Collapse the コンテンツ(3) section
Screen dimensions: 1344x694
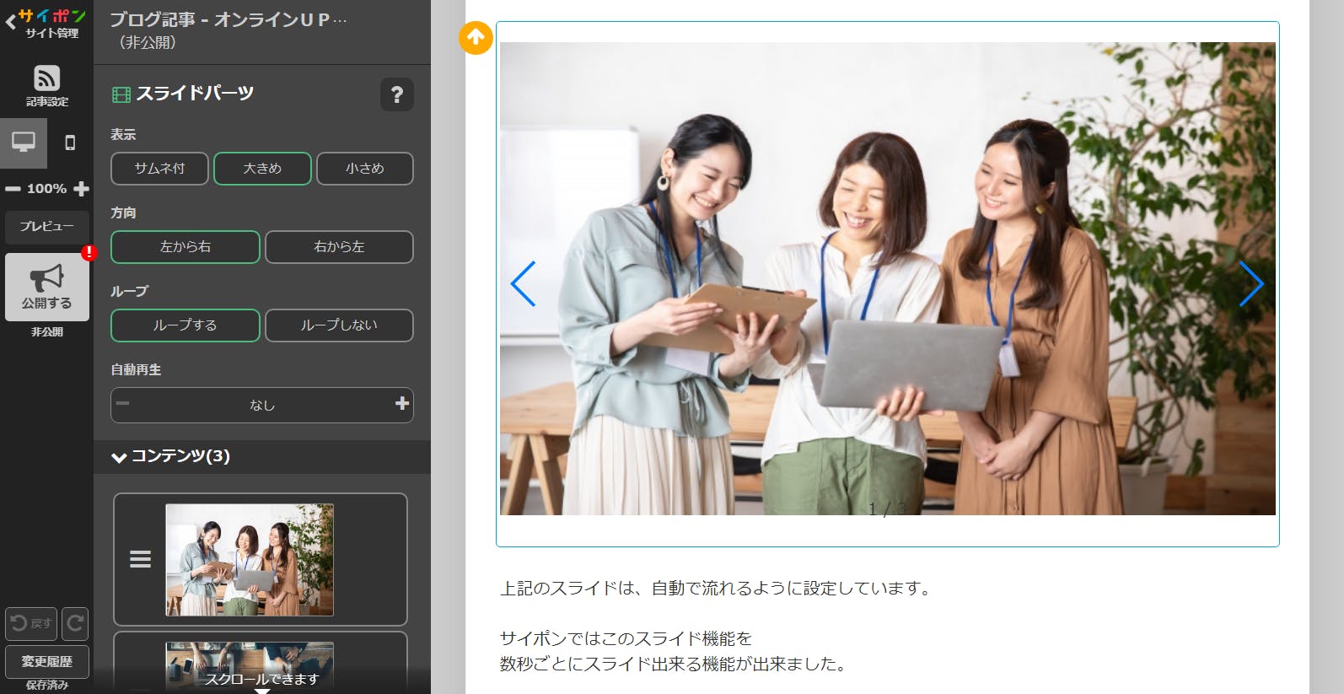pyautogui.click(x=119, y=457)
